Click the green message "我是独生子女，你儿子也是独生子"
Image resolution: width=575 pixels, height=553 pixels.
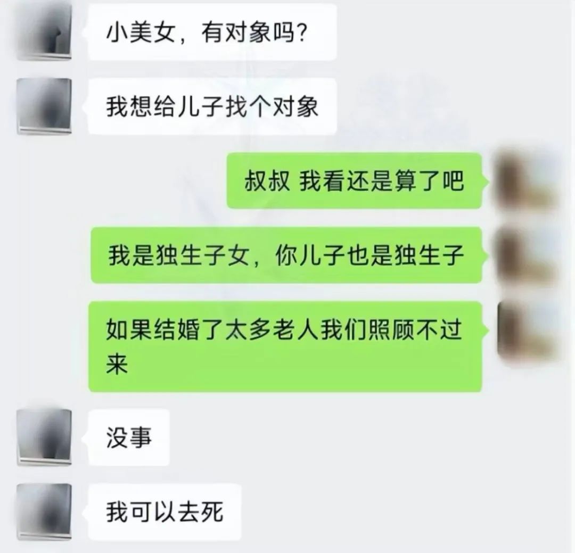(x=286, y=255)
